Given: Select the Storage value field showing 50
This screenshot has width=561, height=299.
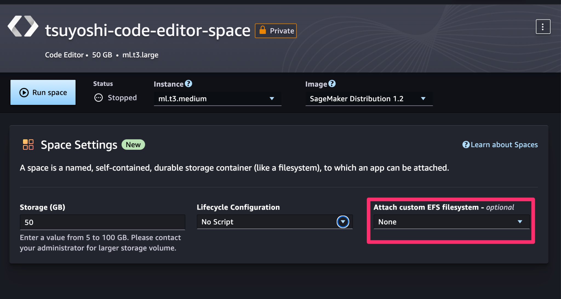Looking at the screenshot, I should [102, 222].
